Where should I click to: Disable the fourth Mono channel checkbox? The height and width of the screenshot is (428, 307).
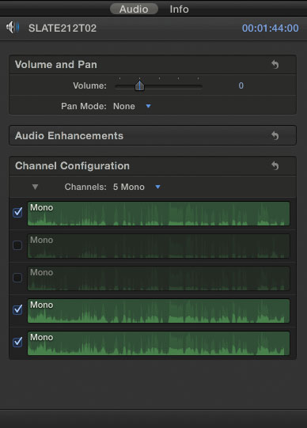(x=17, y=309)
